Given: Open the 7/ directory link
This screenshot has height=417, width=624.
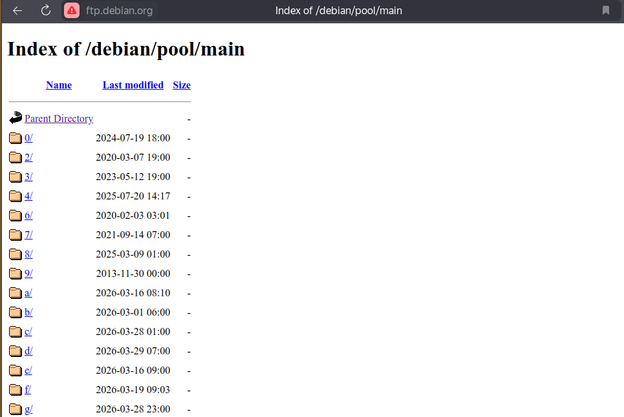Looking at the screenshot, I should pyautogui.click(x=28, y=235).
